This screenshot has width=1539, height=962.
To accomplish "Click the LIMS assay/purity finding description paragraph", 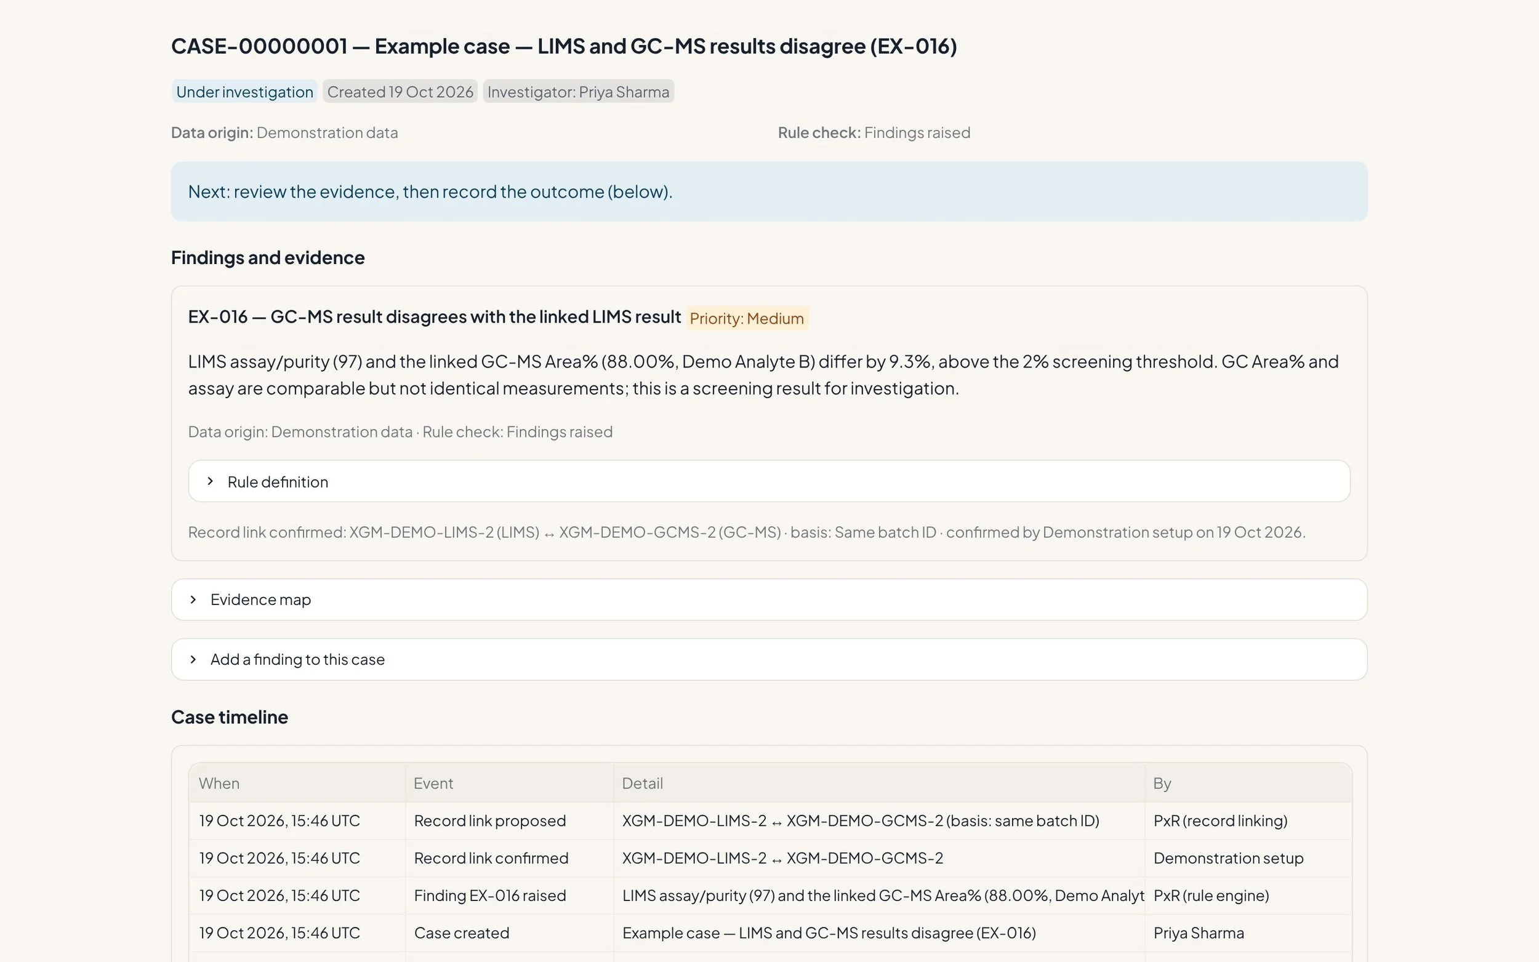I will pos(763,375).
